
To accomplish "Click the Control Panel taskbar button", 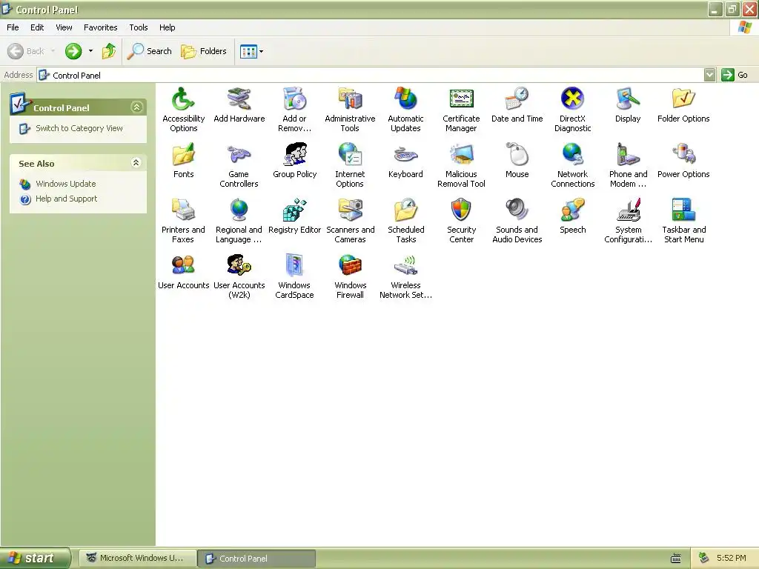I will pyautogui.click(x=257, y=559).
